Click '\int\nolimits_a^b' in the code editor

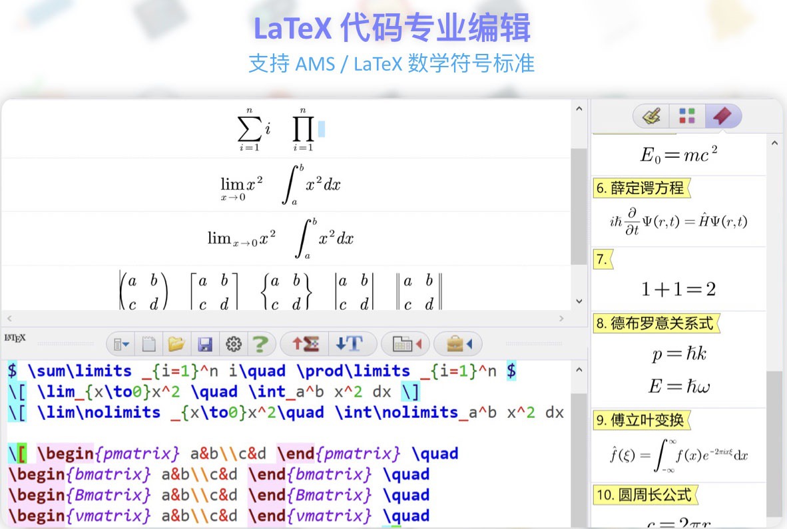pos(415,413)
